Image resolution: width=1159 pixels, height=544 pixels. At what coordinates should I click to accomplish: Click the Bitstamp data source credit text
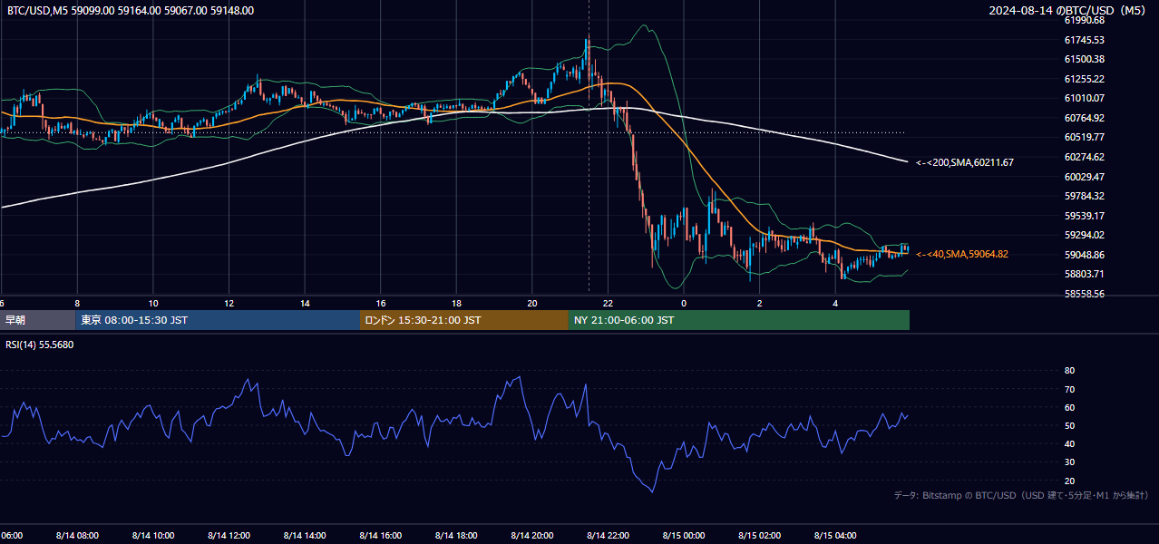1021,495
